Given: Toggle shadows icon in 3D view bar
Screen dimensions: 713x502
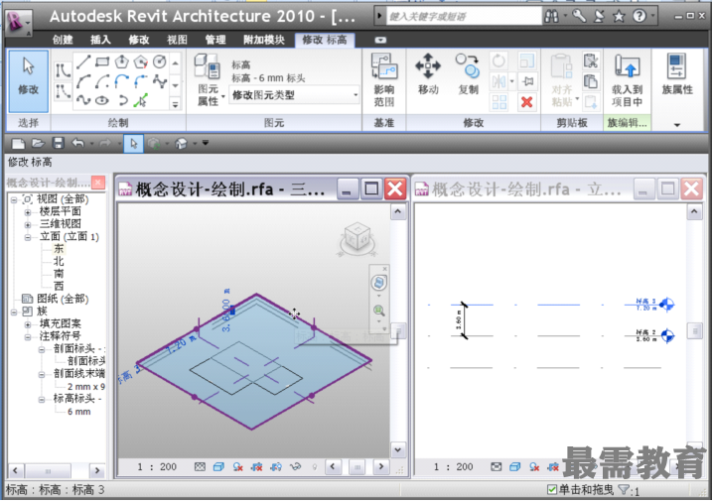Looking at the screenshot, I should (x=237, y=466).
